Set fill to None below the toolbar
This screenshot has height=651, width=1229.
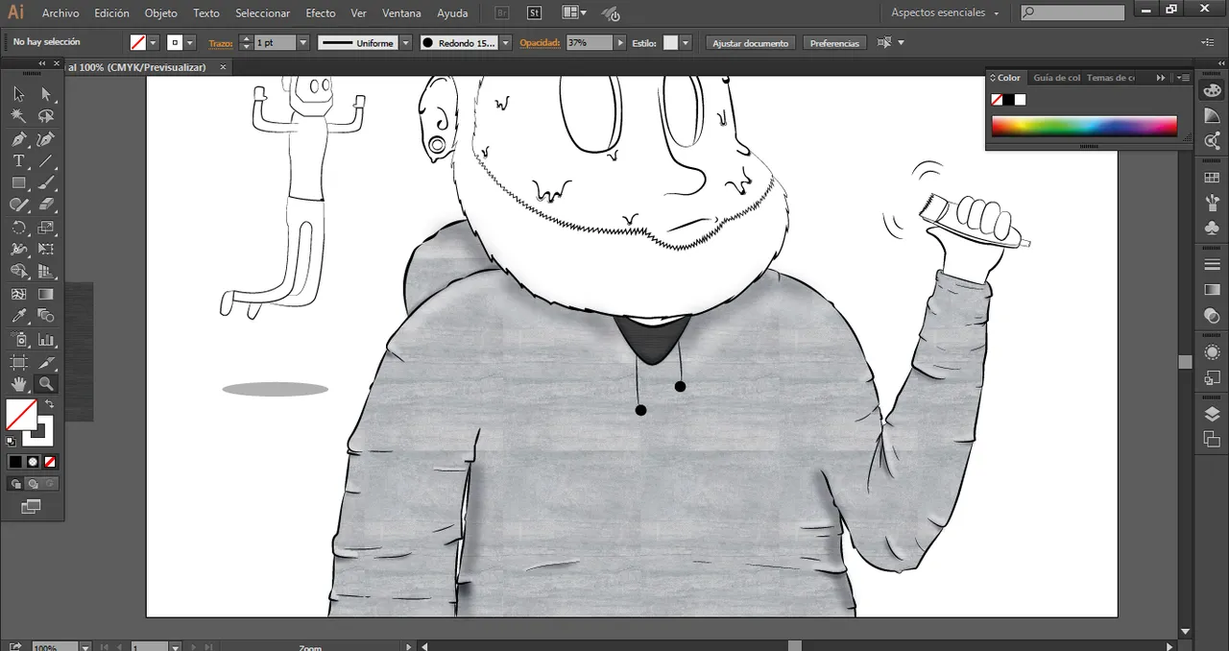tap(51, 462)
